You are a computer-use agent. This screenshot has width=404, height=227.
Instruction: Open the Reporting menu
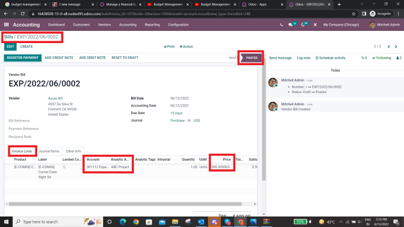[152, 24]
